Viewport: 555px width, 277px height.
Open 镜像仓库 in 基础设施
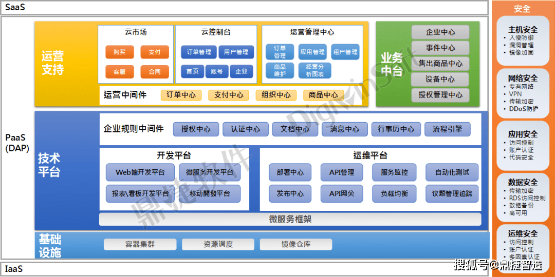pos(296,245)
